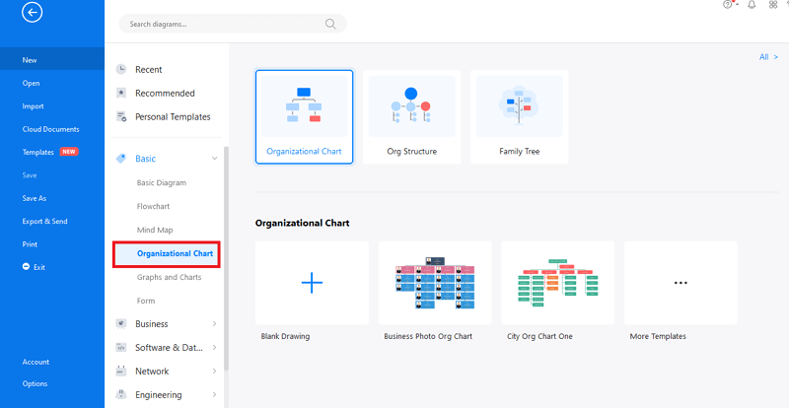Click the apps grid icon

tap(773, 5)
